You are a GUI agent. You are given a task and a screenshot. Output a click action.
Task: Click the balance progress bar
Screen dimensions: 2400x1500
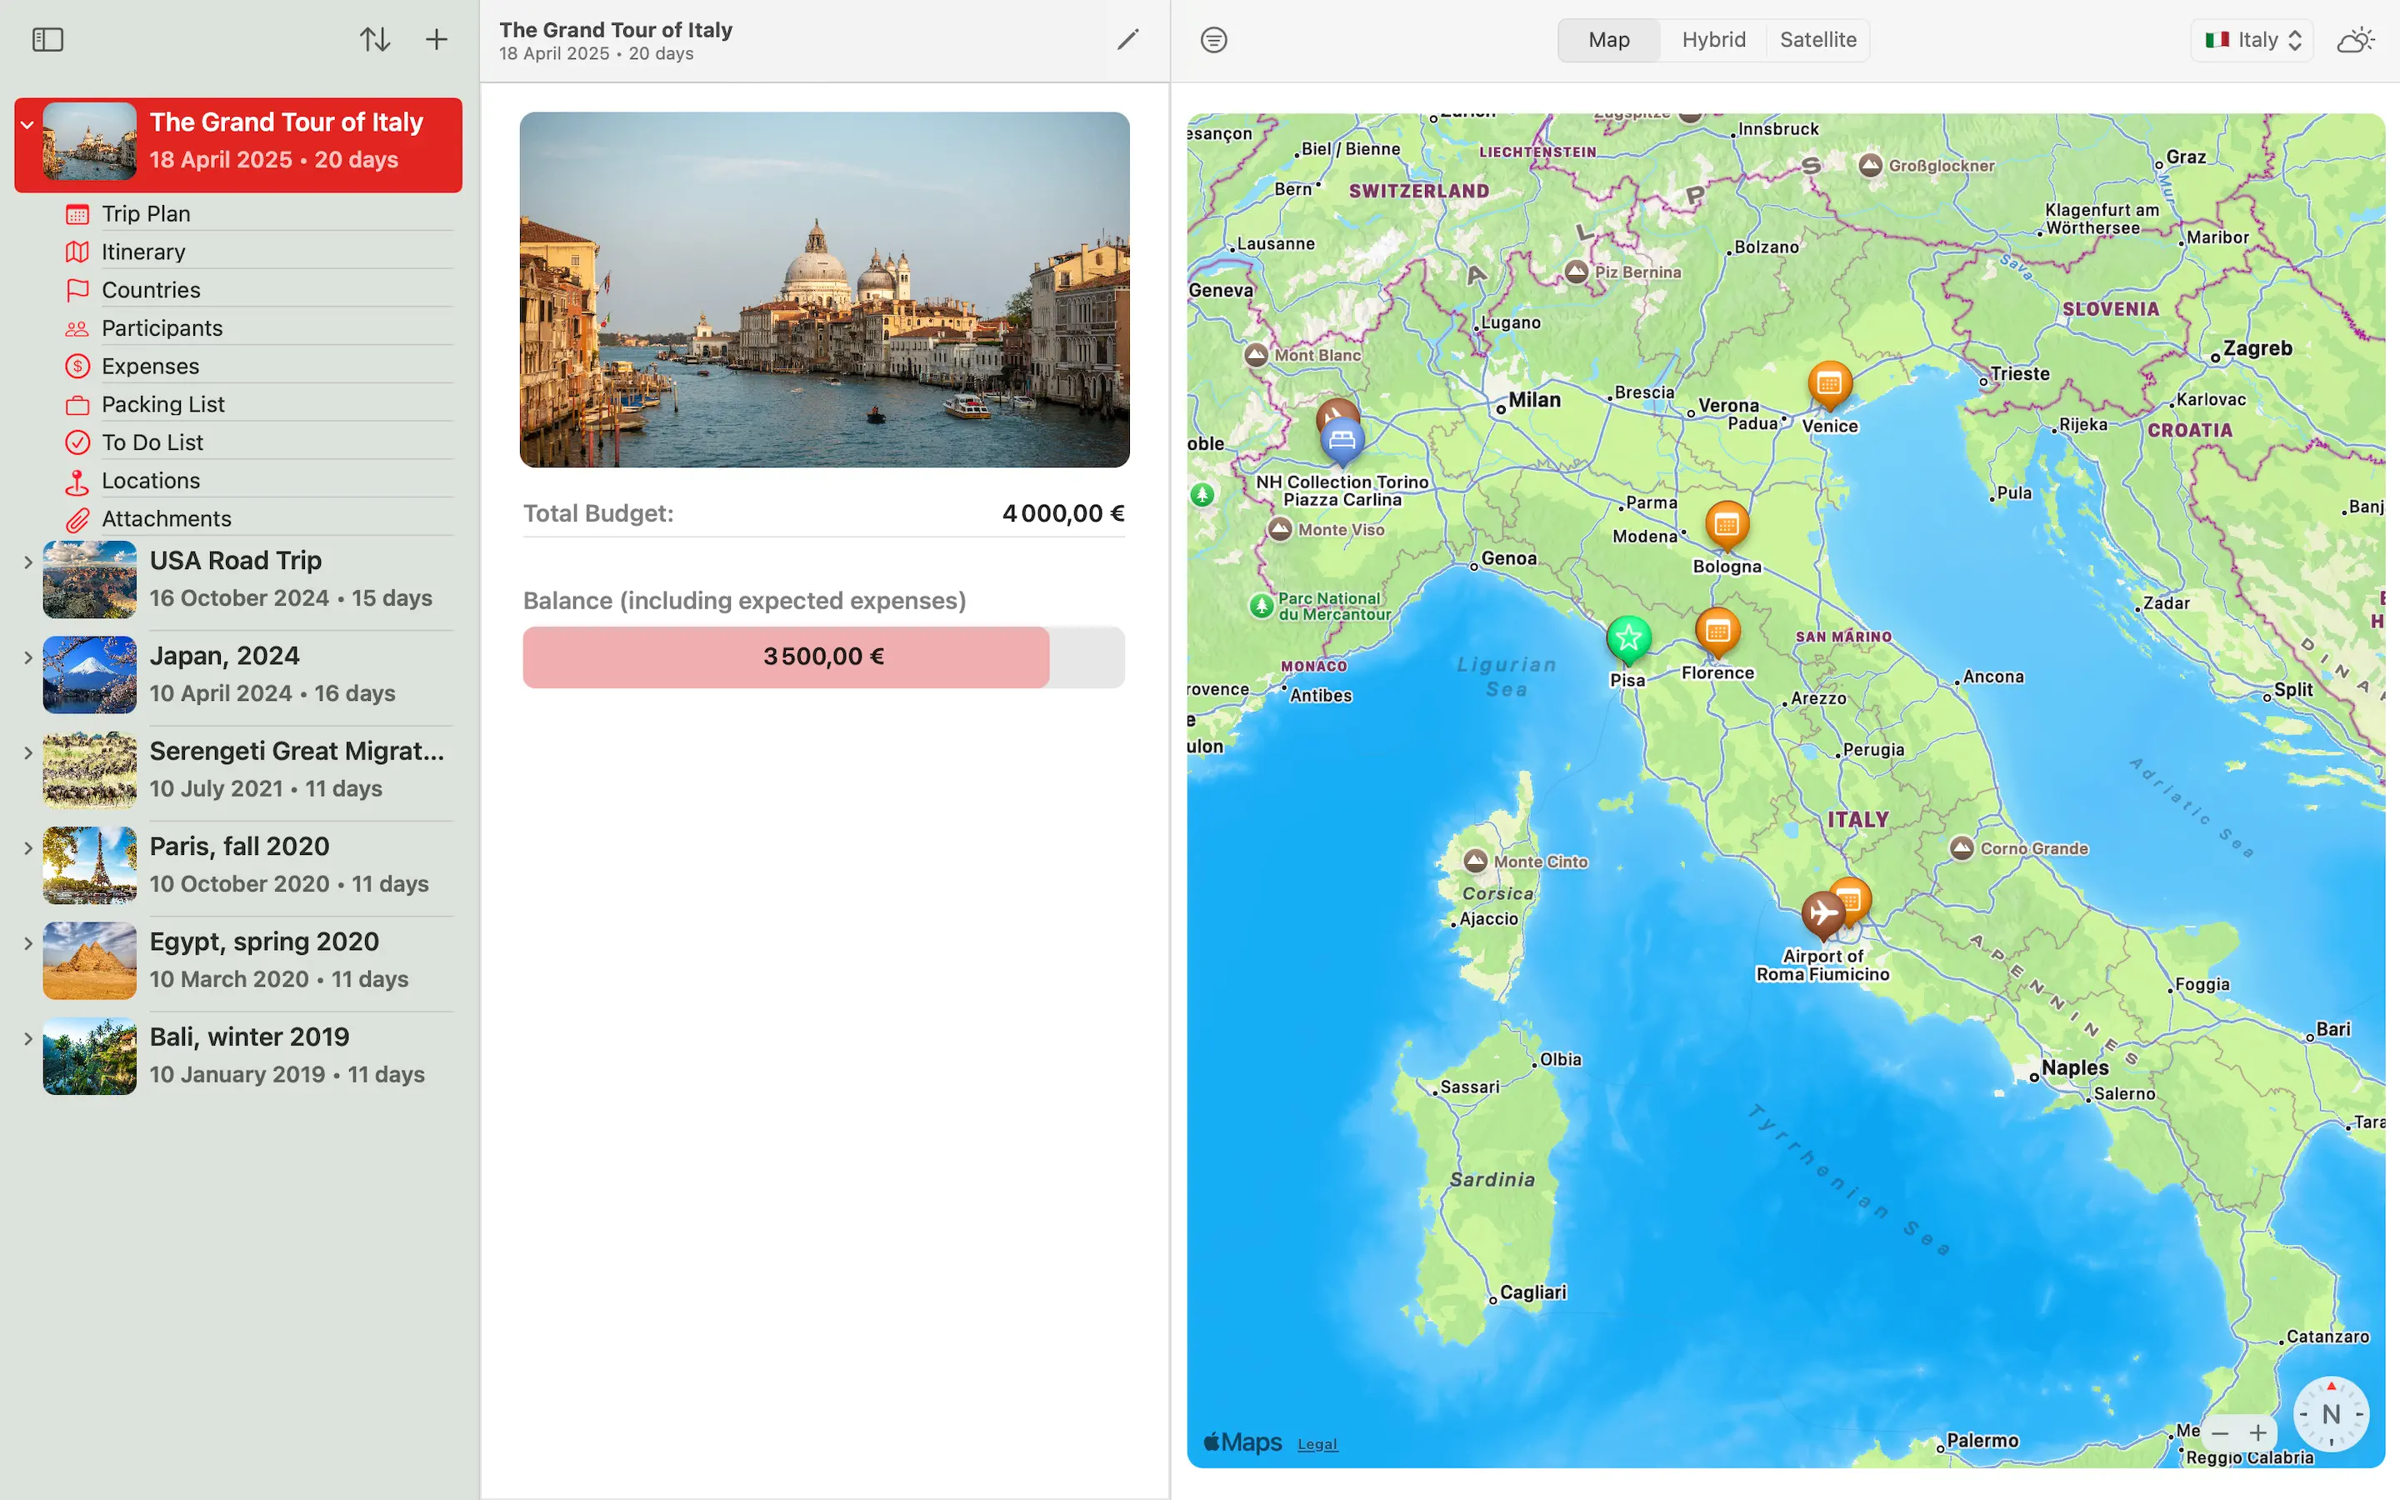point(823,657)
